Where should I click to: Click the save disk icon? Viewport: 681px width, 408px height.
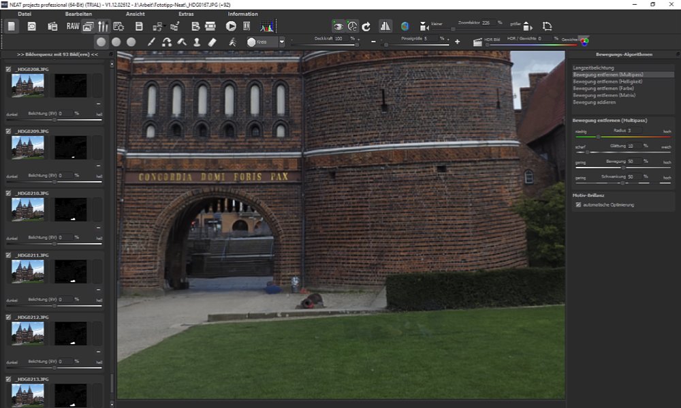tap(139, 27)
